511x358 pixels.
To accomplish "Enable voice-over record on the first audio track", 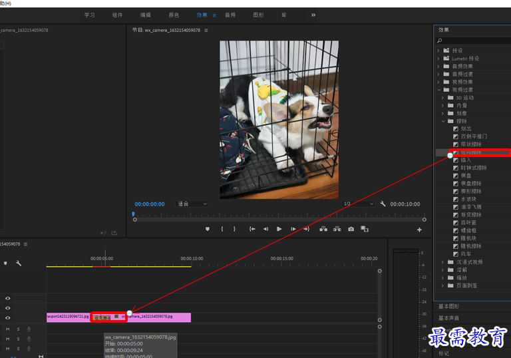I will (x=29, y=329).
